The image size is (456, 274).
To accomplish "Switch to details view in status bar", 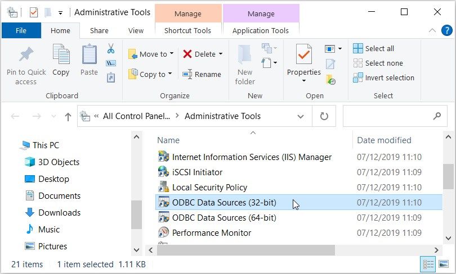I will [428, 264].
